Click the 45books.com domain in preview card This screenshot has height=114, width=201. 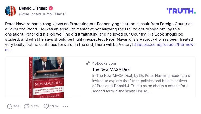coord(104,63)
